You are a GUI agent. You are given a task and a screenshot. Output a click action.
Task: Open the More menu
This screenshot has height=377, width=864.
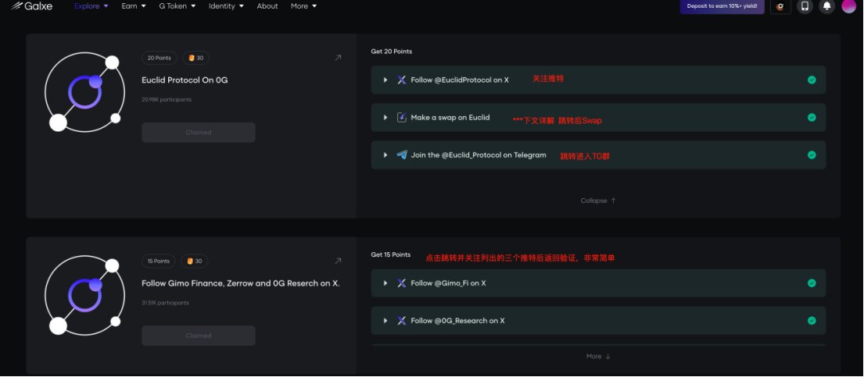coord(303,6)
